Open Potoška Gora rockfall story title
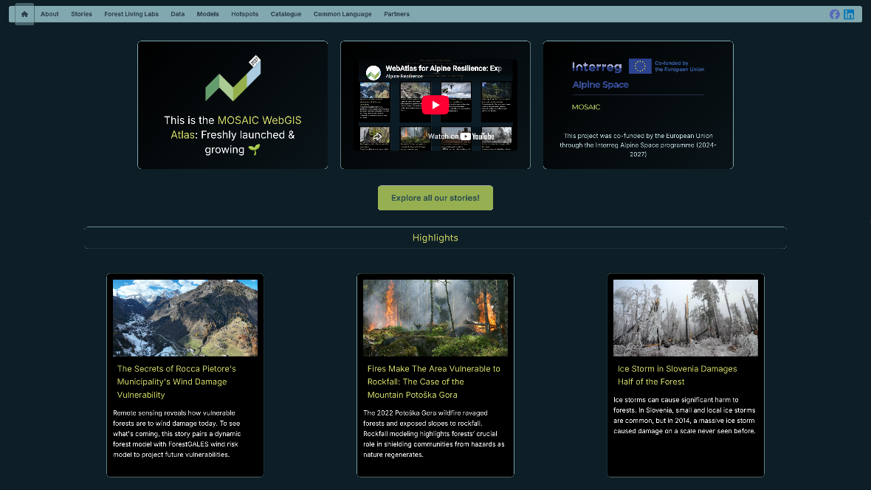The image size is (871, 490). pyautogui.click(x=433, y=382)
